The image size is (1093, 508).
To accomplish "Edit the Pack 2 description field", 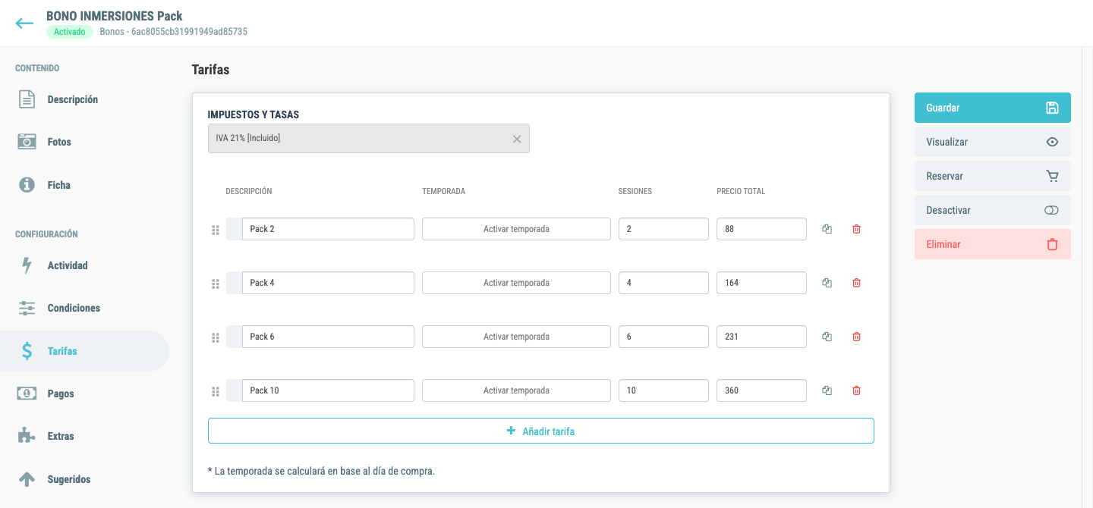I will pyautogui.click(x=328, y=229).
